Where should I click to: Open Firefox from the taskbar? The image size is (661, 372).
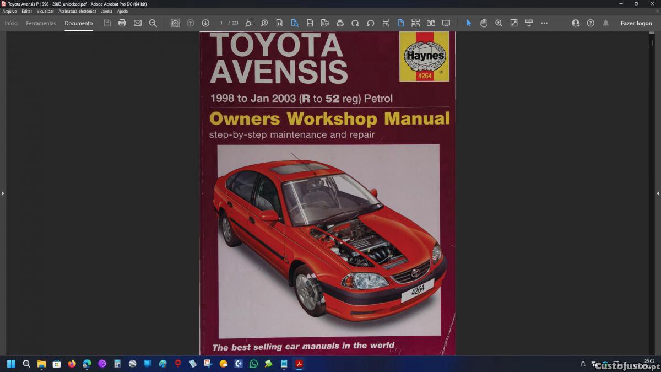(x=72, y=364)
